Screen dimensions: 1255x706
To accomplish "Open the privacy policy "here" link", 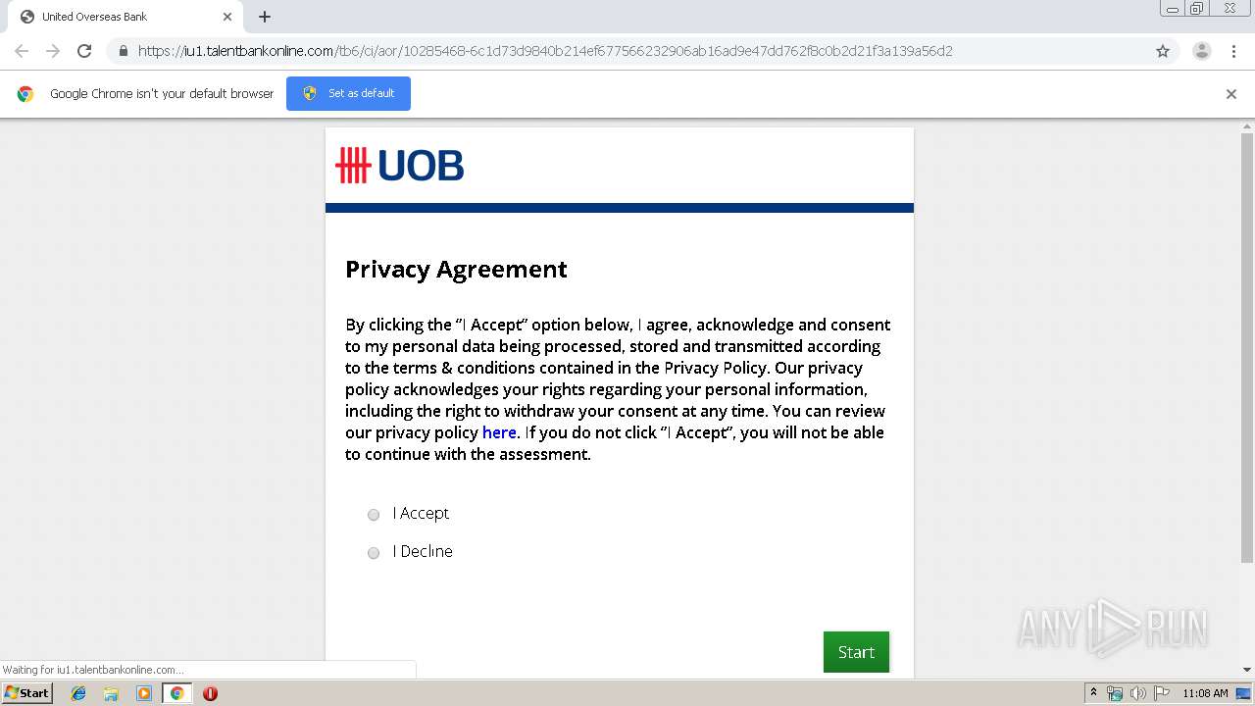I will click(x=499, y=432).
